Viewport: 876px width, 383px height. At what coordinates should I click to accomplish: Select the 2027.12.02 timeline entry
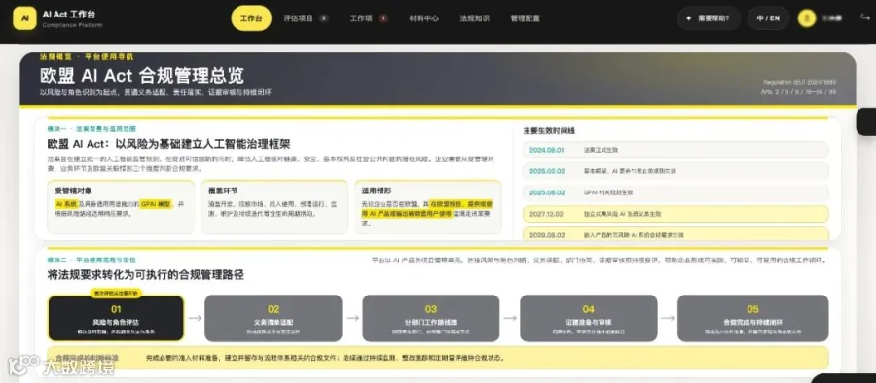[x=675, y=214]
